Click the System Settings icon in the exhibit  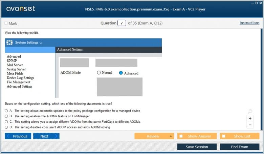pyautogui.click(x=9, y=43)
